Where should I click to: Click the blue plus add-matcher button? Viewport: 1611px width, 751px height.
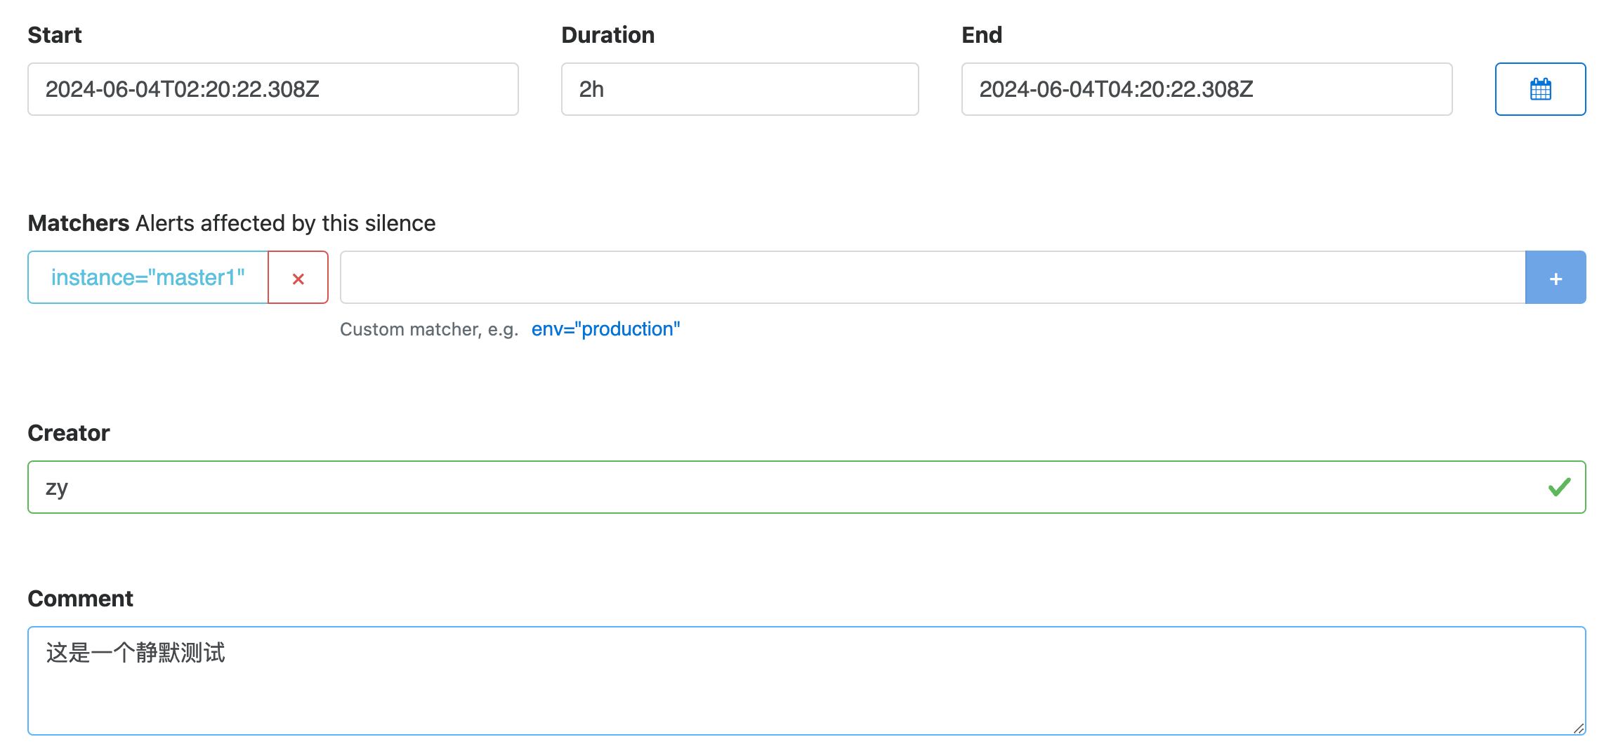coord(1555,278)
